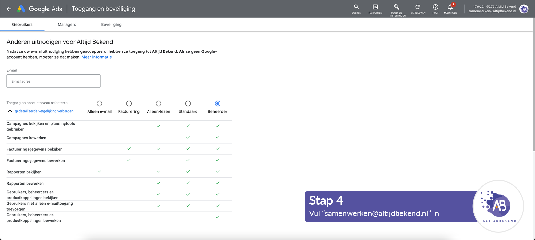Viewport: 535px width, 240px height.
Task: Collapse the detailed comparison chevron
Action: coord(10,111)
